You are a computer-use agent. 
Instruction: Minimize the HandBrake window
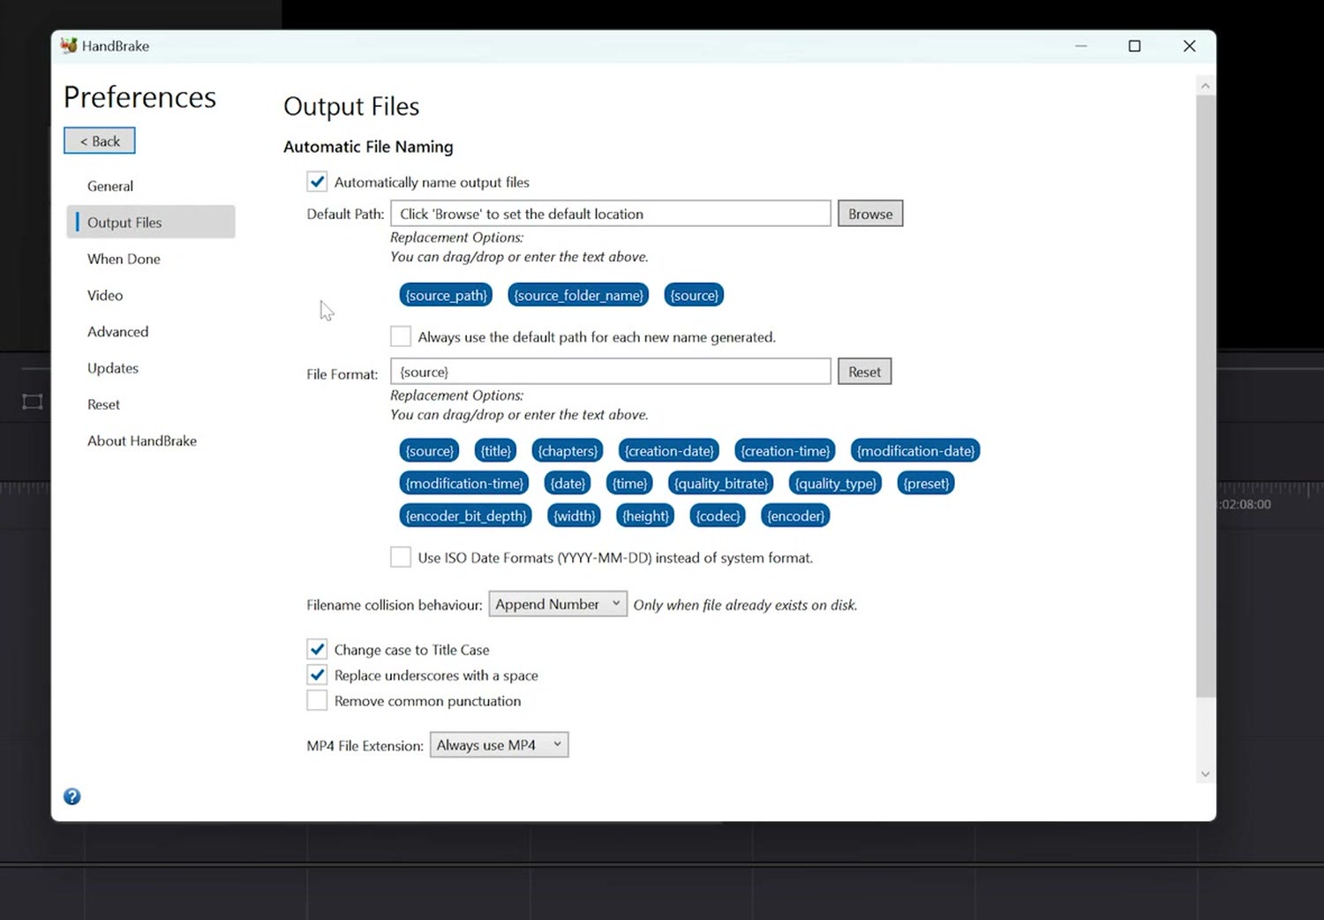pos(1080,46)
